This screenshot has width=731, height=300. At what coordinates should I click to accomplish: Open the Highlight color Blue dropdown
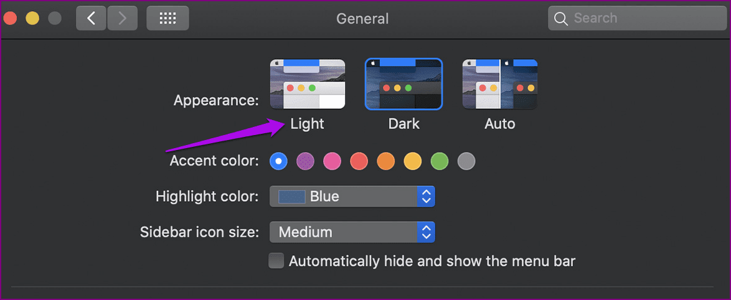[352, 197]
